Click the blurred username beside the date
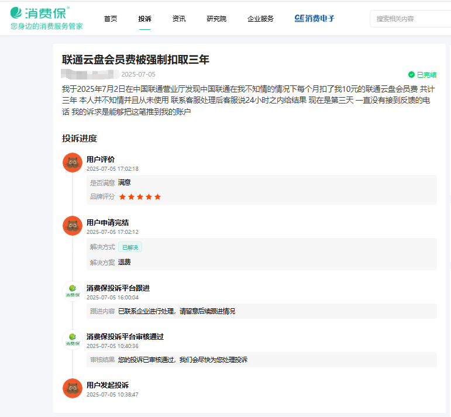Viewport: 451px width, 417px height. click(90, 74)
